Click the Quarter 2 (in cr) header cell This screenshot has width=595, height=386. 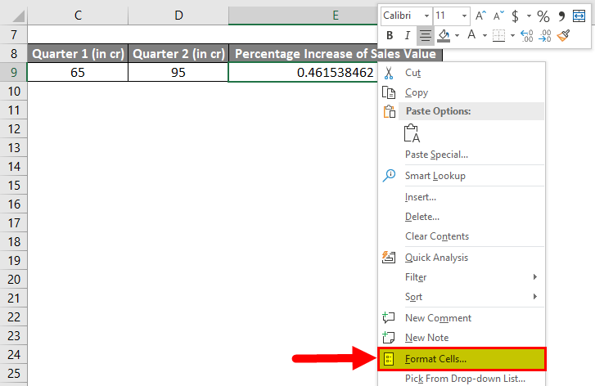(x=178, y=53)
